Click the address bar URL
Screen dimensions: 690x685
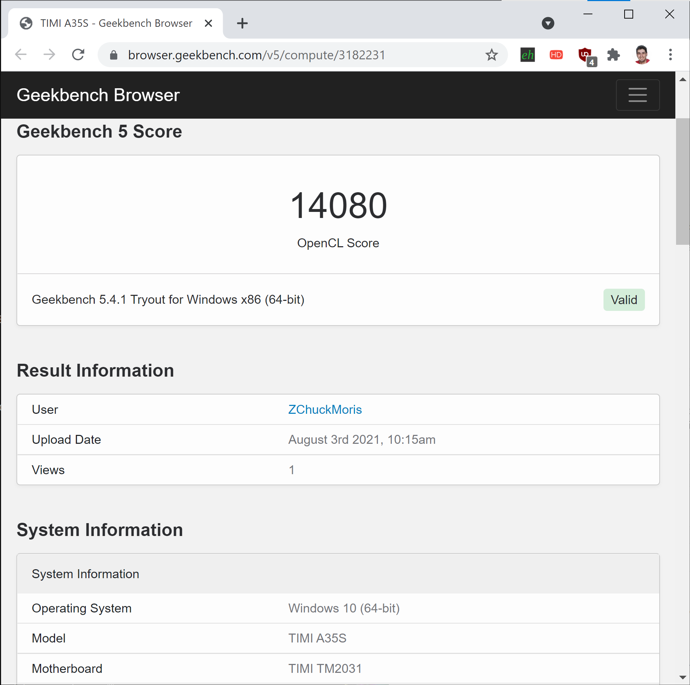tap(257, 55)
